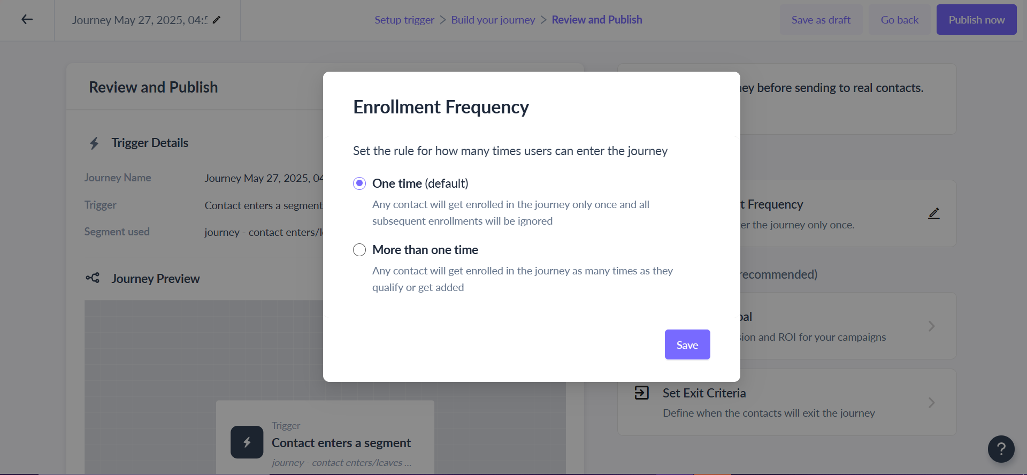Select the One time (default) option
Image resolution: width=1027 pixels, height=475 pixels.
(x=359, y=183)
